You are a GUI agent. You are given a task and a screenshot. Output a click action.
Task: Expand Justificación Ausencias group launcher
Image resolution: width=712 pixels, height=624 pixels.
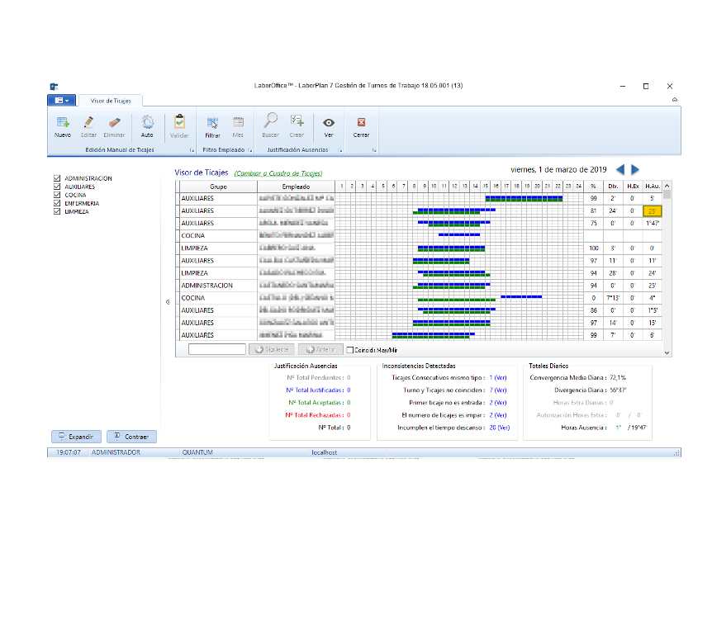[340, 150]
